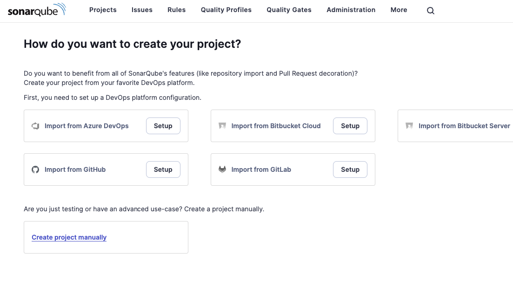Click the Bitbucket Cloud icon

pyautogui.click(x=222, y=126)
